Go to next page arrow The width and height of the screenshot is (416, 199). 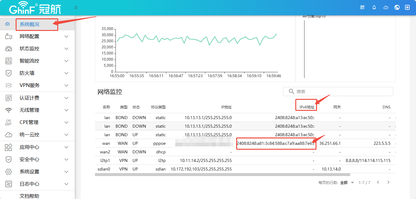pyautogui.click(x=388, y=182)
